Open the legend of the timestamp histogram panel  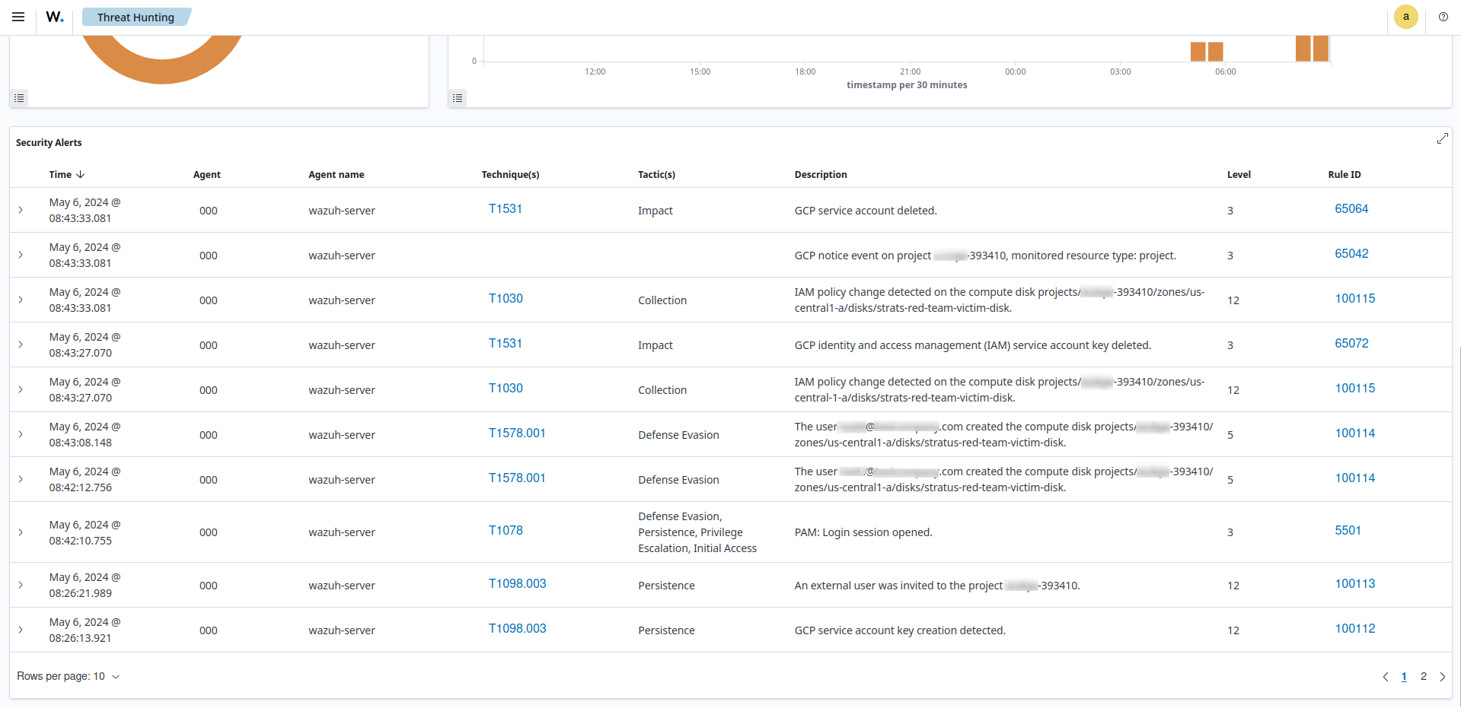458,97
